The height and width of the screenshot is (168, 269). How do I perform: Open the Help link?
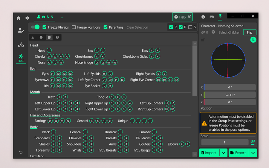pos(182,17)
